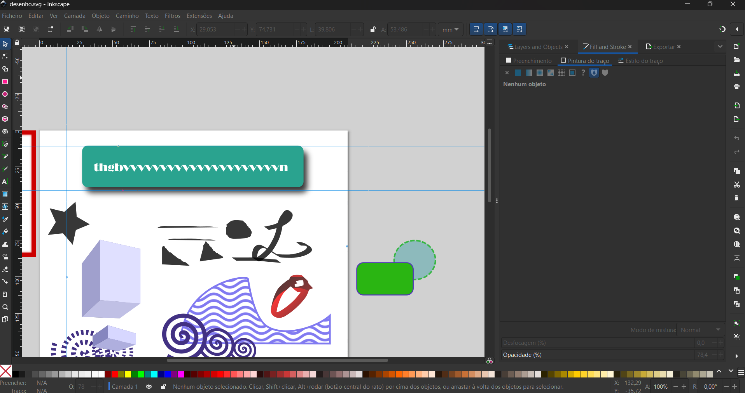Select the Text tool

coord(5,182)
